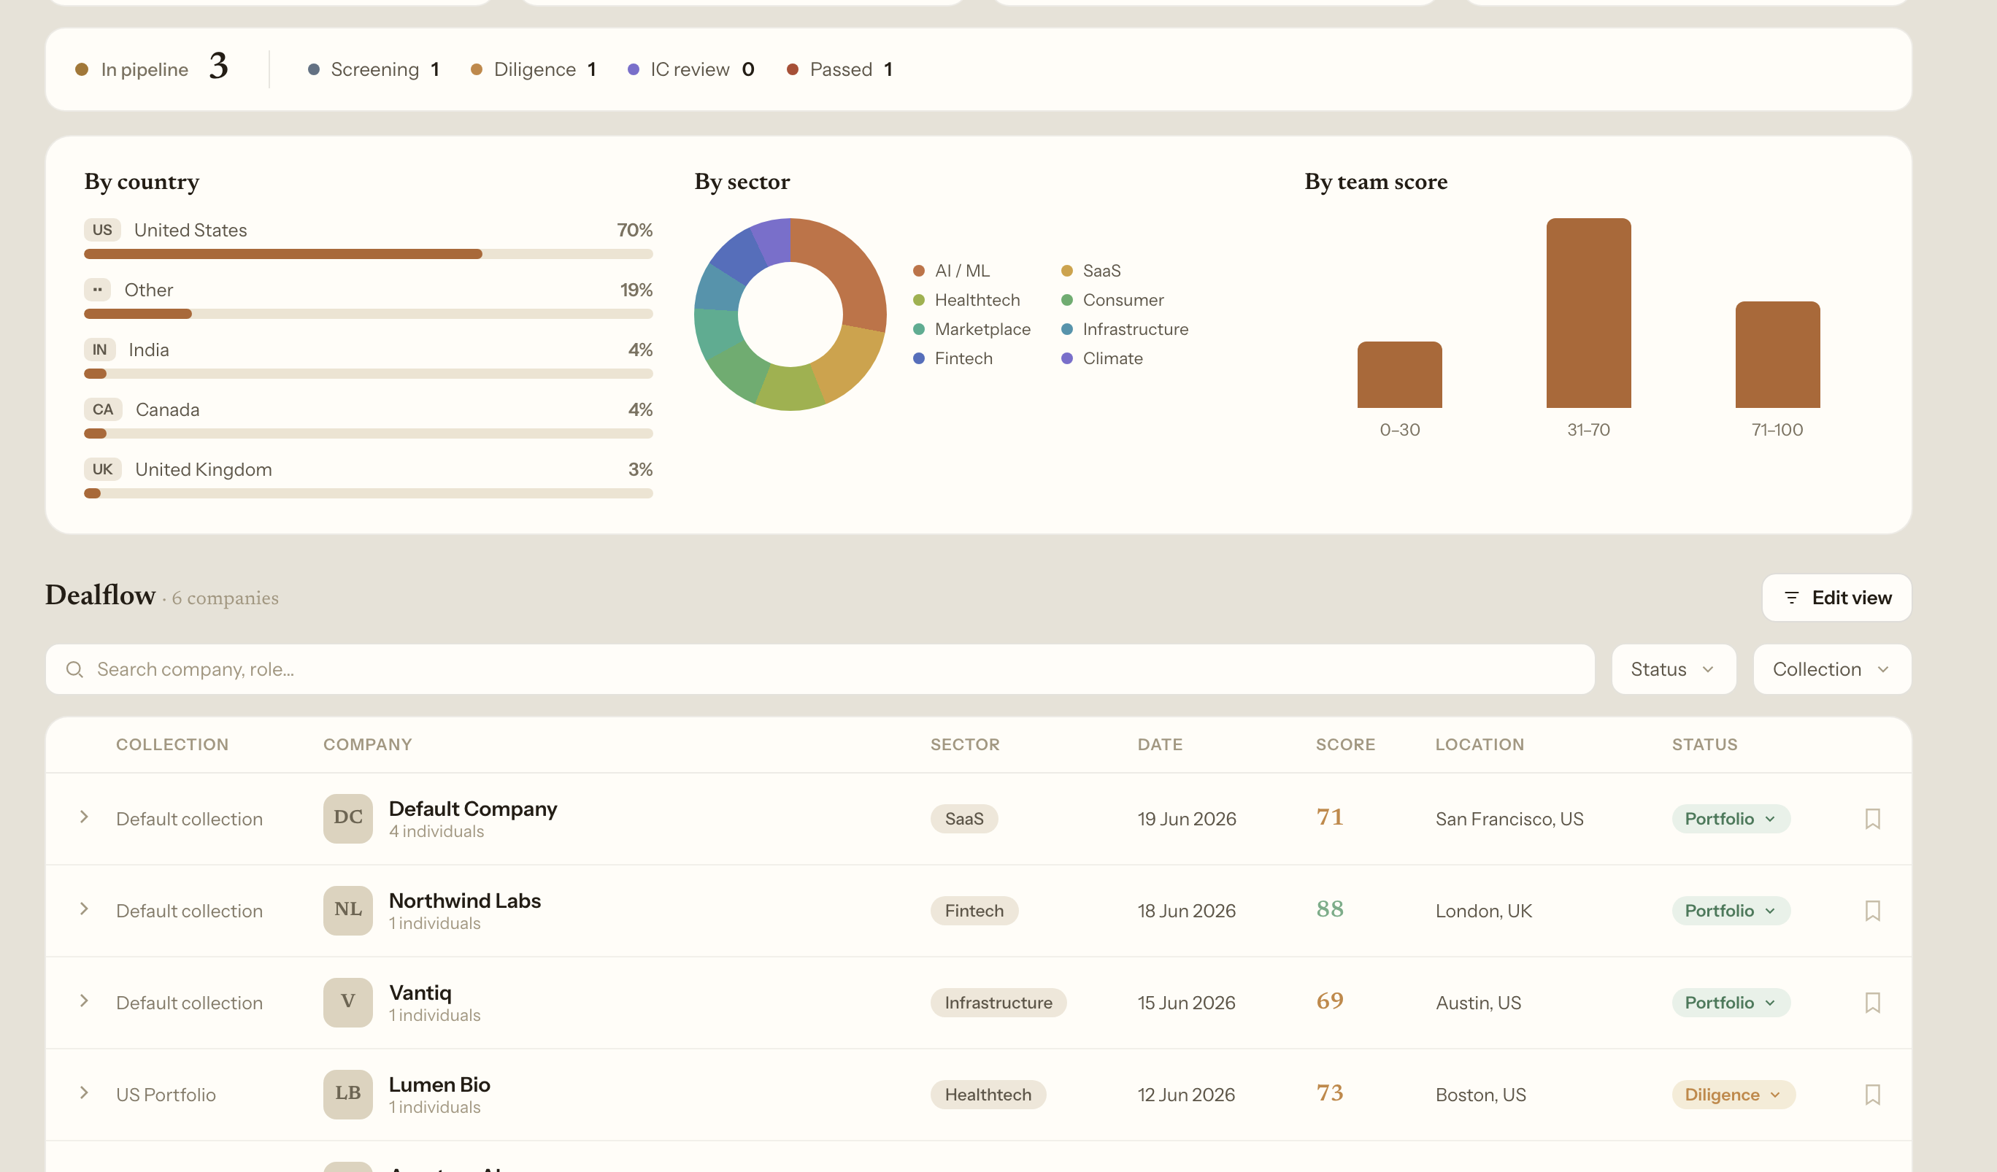Click the Fintech legend swatch

click(918, 359)
